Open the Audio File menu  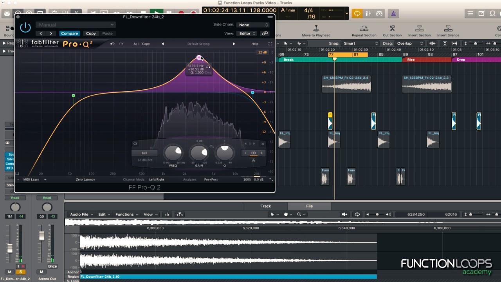[82, 214]
